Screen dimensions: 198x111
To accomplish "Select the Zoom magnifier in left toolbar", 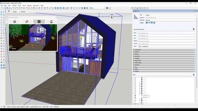I will click(1, 54).
